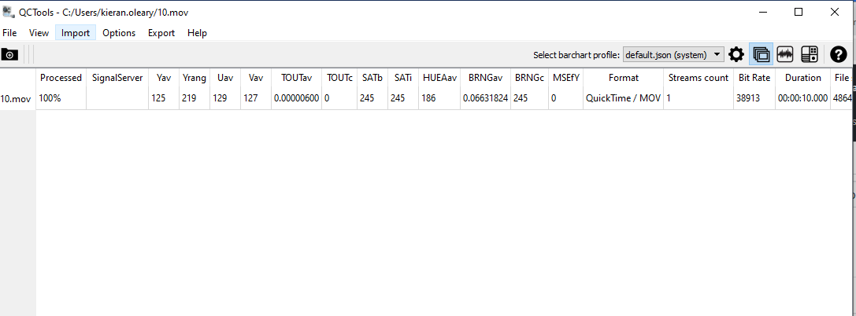The width and height of the screenshot is (856, 316).
Task: Click the HUEAav column header
Action: (439, 78)
